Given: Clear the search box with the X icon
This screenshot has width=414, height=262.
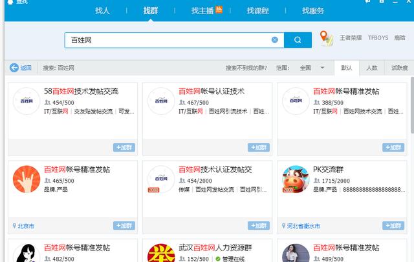Looking at the screenshot, I should [x=274, y=40].
